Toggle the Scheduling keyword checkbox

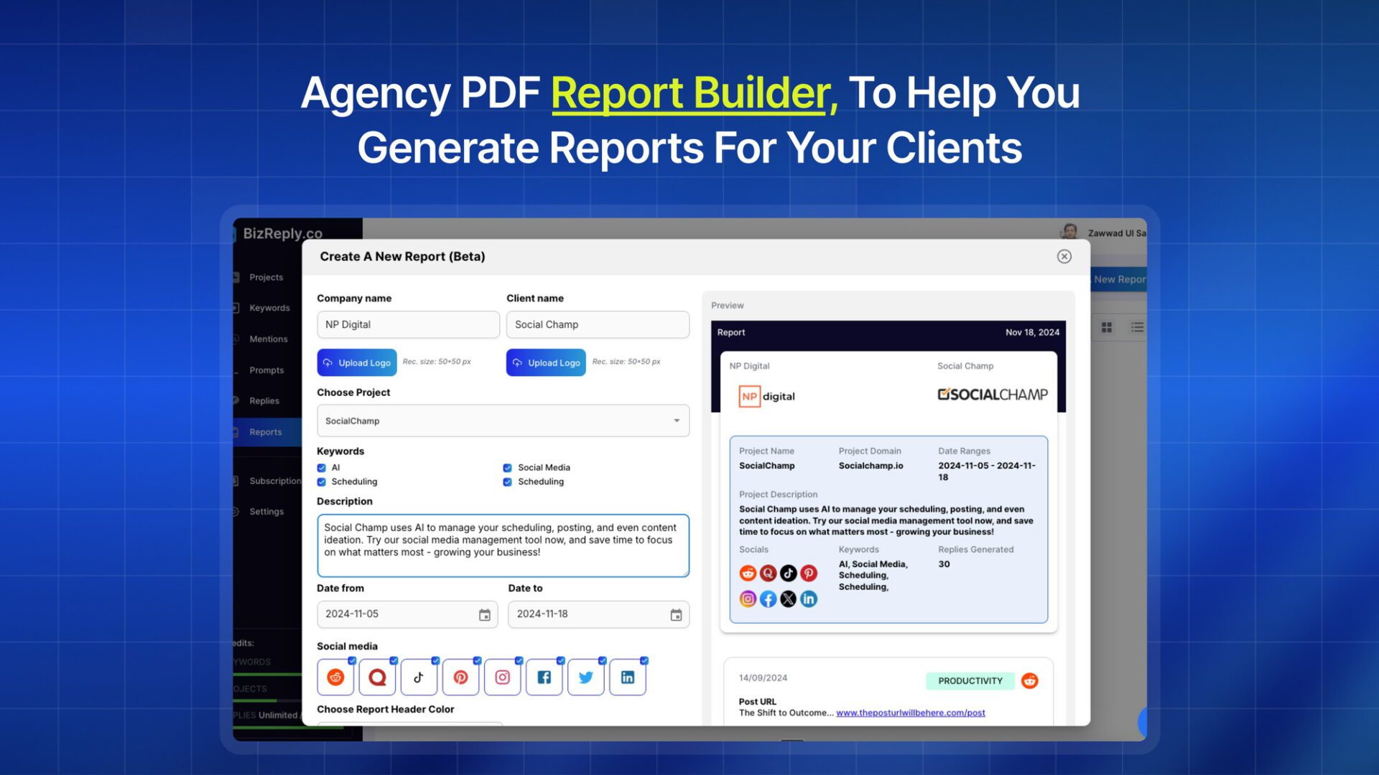tap(322, 482)
